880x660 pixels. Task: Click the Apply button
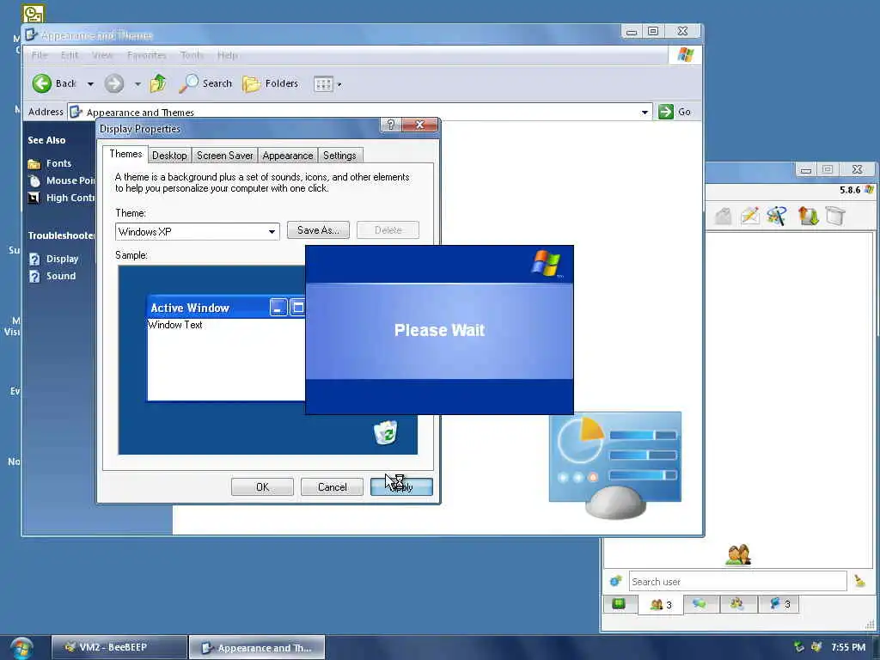point(401,487)
